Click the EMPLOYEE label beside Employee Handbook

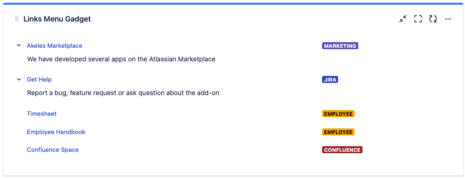[339, 132]
